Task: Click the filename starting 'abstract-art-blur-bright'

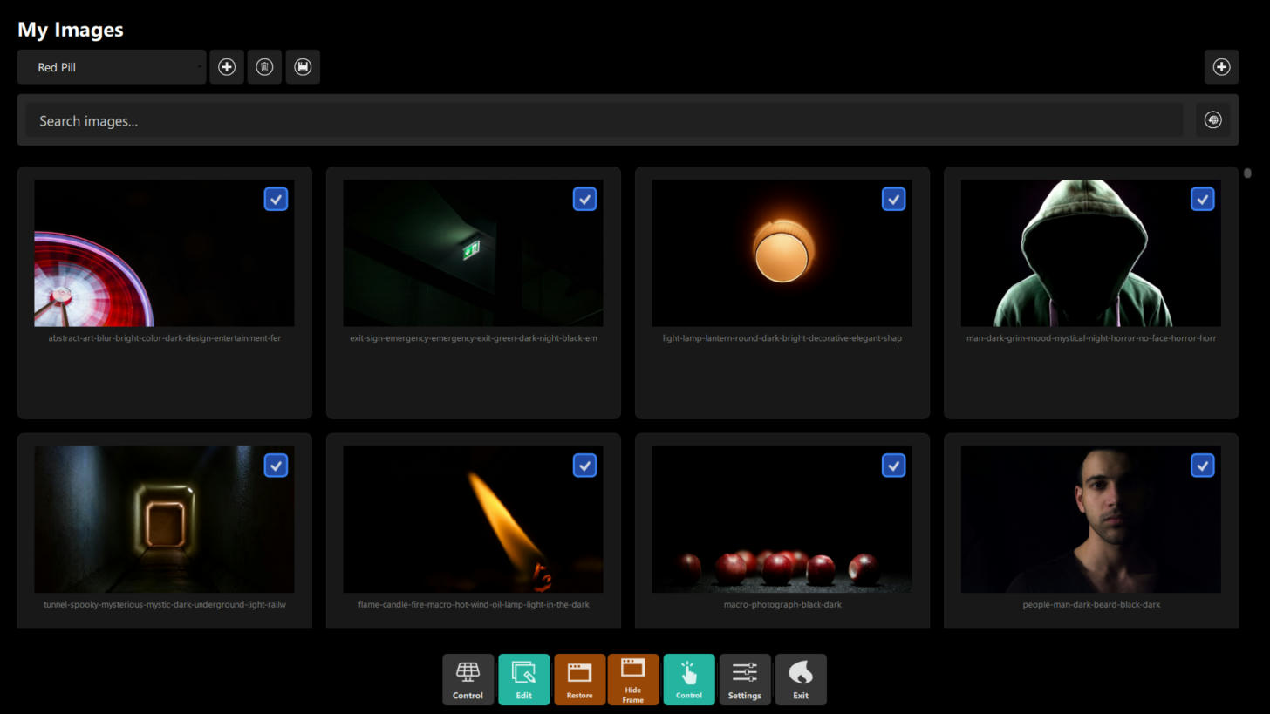Action: click(165, 338)
